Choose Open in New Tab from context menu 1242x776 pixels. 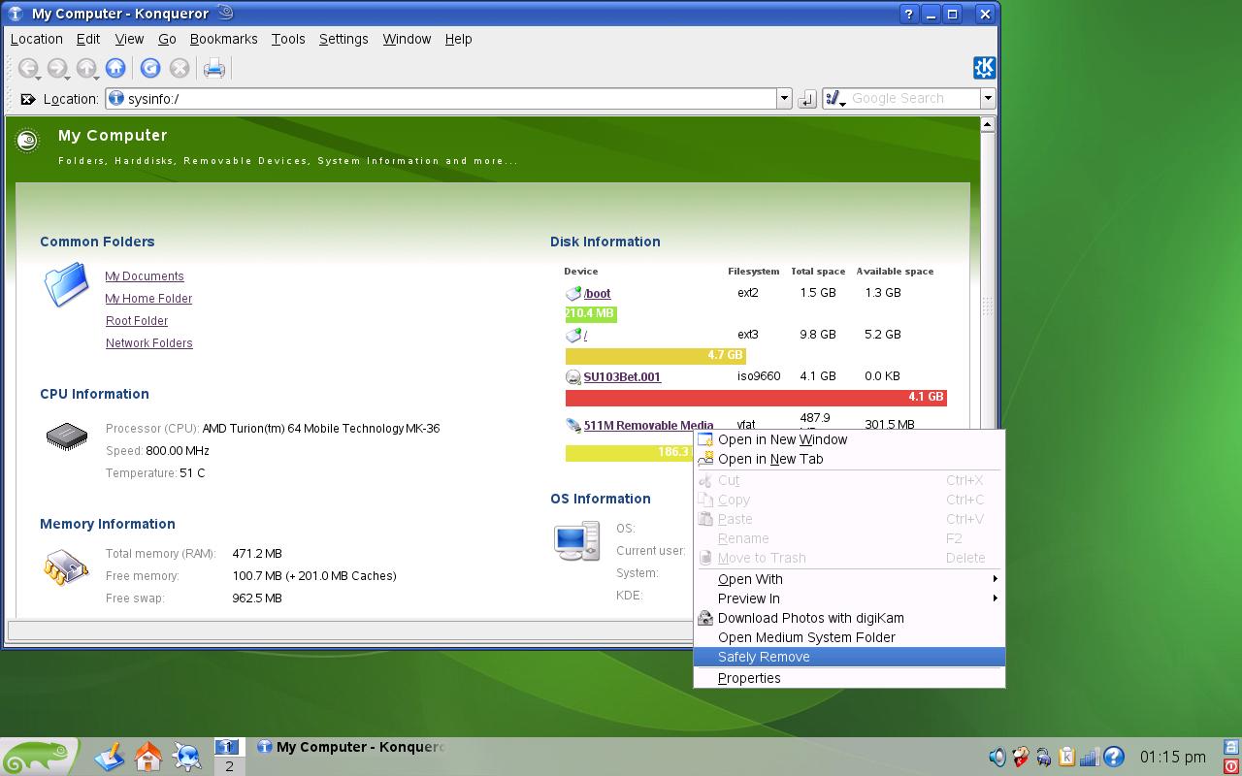(x=849, y=459)
